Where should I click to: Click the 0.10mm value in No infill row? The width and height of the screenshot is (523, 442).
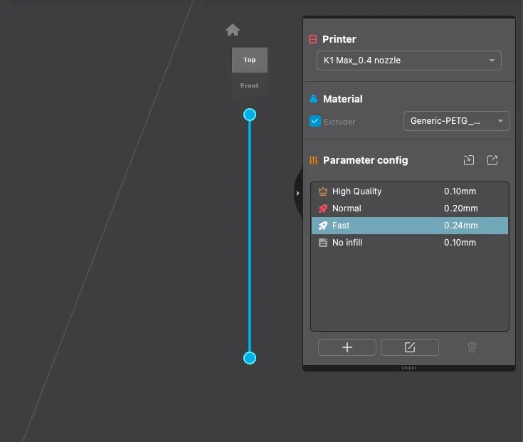460,243
